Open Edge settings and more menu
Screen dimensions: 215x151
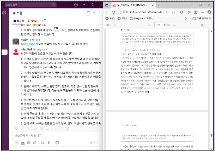202,12
